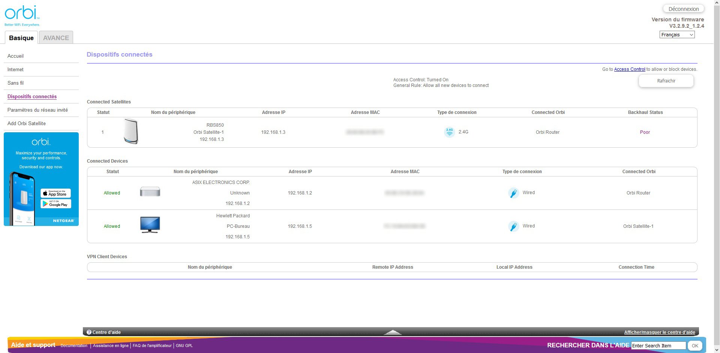Open the Access Control link
The width and height of the screenshot is (720, 353).
(630, 69)
